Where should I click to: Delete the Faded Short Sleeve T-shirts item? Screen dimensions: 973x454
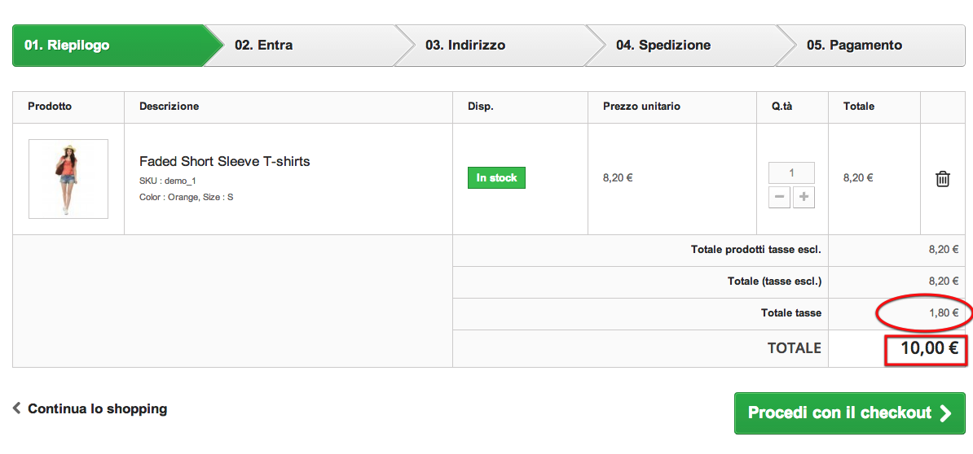pos(942,179)
